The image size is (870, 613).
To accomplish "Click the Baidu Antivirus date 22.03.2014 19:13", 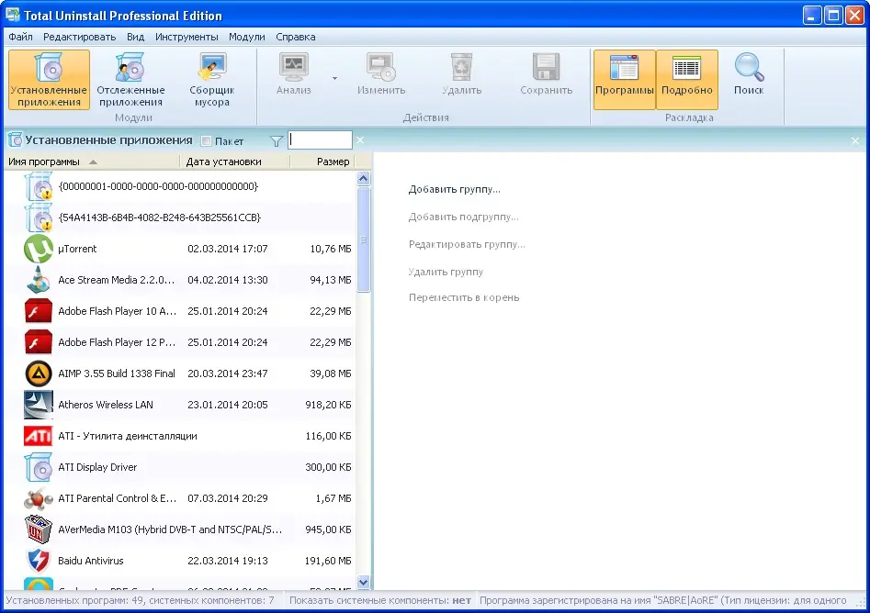I will [x=228, y=561].
